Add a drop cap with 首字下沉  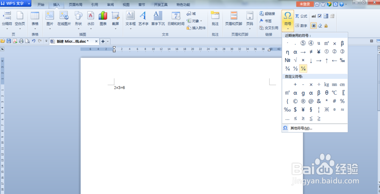pos(158,18)
